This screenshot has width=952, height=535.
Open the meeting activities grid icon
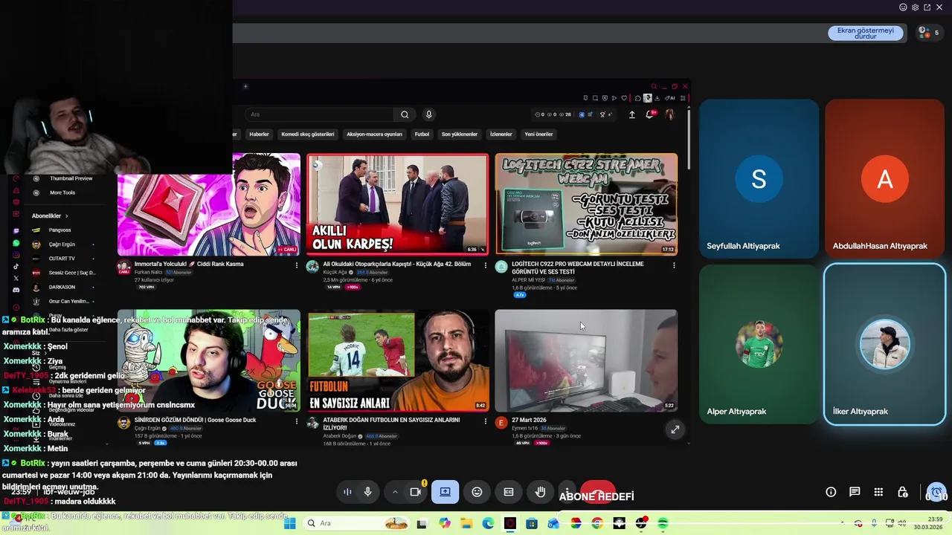click(x=878, y=492)
